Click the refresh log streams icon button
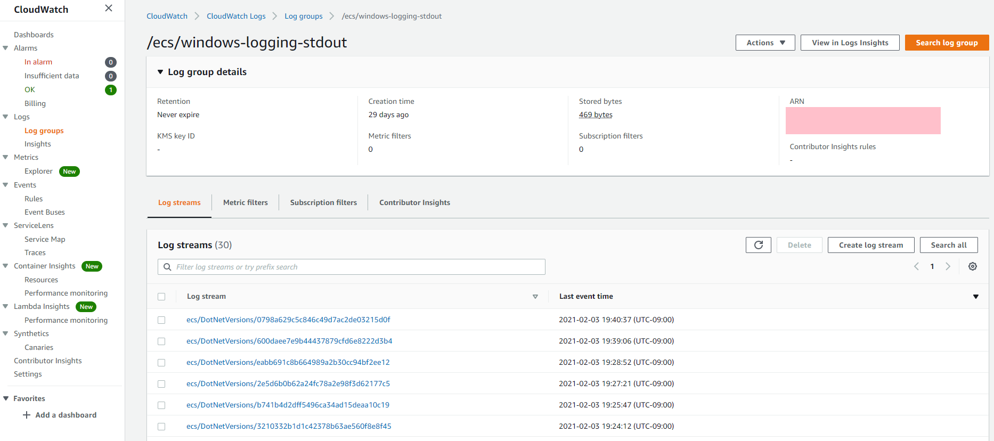The height and width of the screenshot is (441, 994). 759,245
